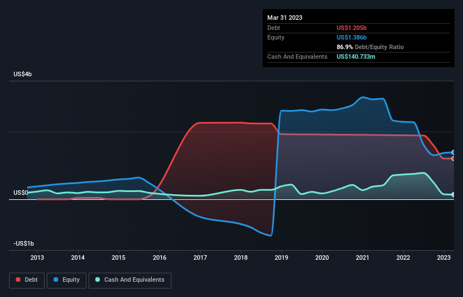Select the teal Cash endpoint marker

453,194
